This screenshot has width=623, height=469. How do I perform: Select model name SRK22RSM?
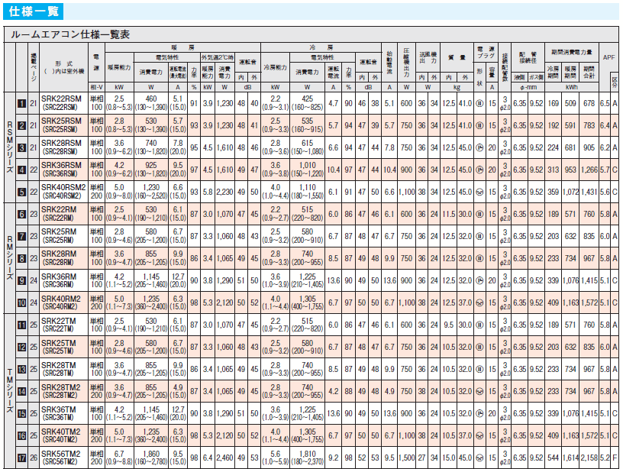61,99
